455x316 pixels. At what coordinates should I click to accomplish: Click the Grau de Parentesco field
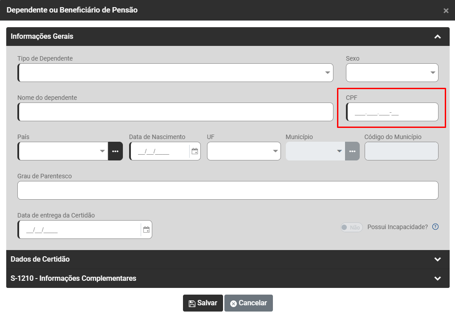click(x=227, y=190)
